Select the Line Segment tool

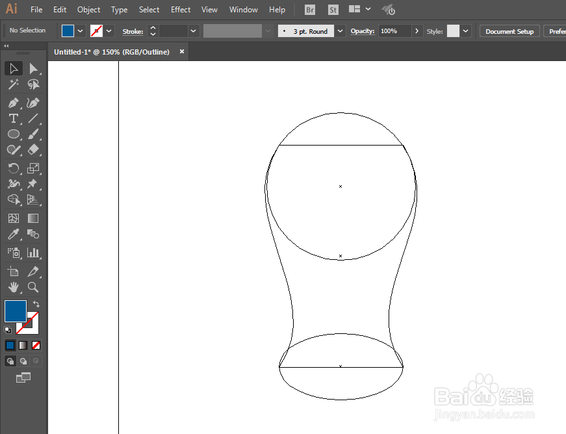point(33,118)
